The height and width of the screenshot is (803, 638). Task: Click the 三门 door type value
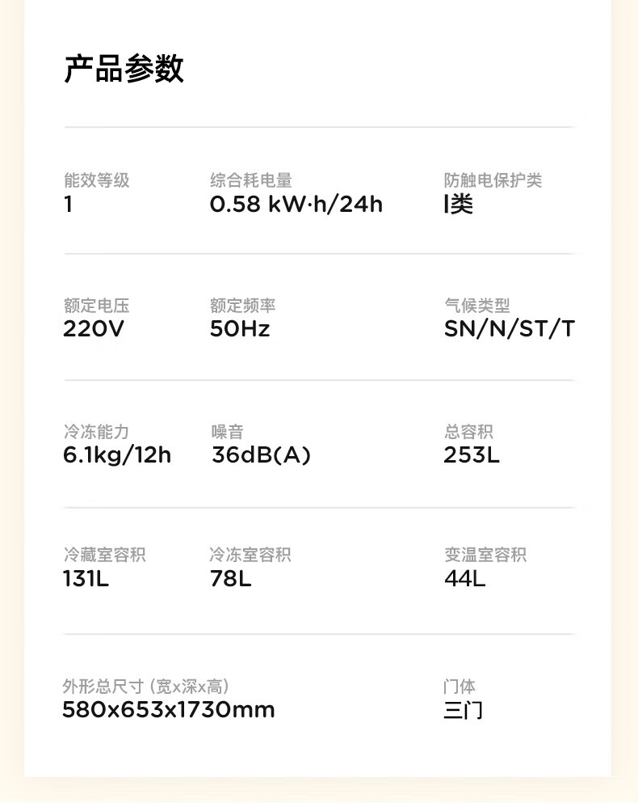463,711
